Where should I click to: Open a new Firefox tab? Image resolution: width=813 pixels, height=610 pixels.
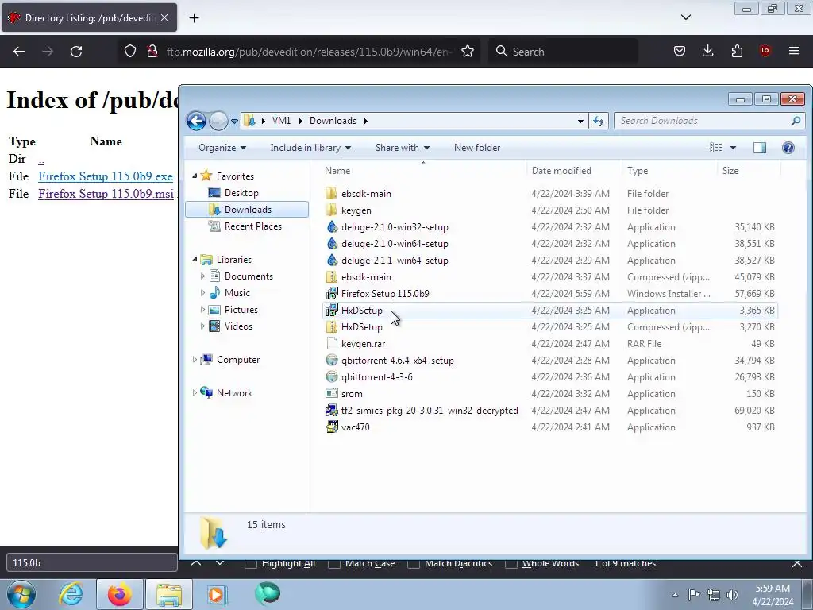tap(194, 18)
